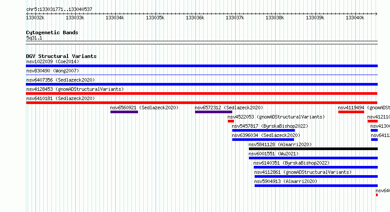Click nsv6560921 (Sedlazeck2020) label
Screen dimensions: 390x212
tap(144, 108)
